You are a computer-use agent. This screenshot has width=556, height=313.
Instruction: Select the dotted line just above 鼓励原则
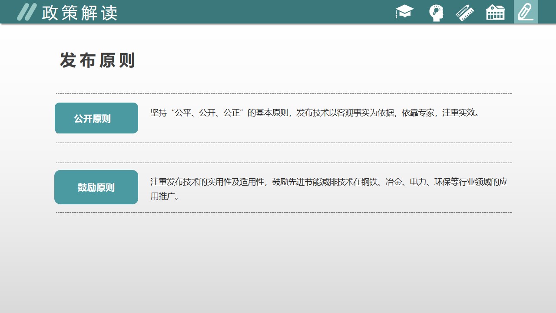pos(284,163)
